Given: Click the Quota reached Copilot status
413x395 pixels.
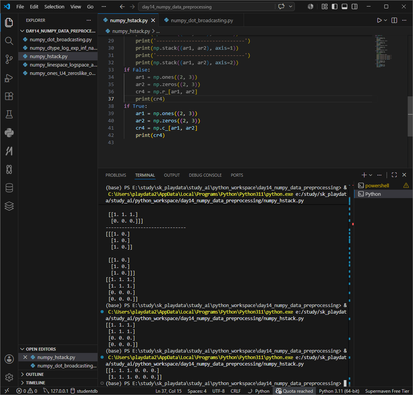Looking at the screenshot, I should point(294,391).
